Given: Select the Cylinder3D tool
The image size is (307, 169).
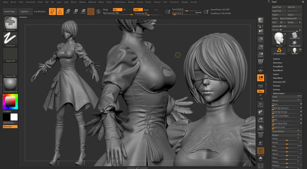Looking at the screenshot, I should click(x=294, y=36).
